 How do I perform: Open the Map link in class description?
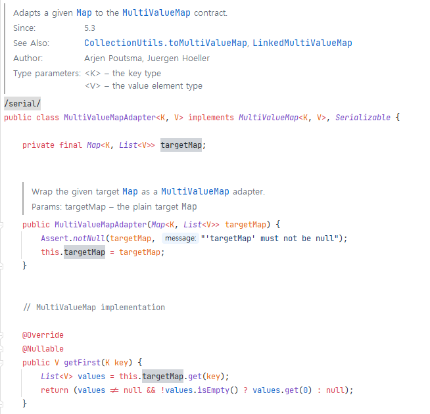84,13
